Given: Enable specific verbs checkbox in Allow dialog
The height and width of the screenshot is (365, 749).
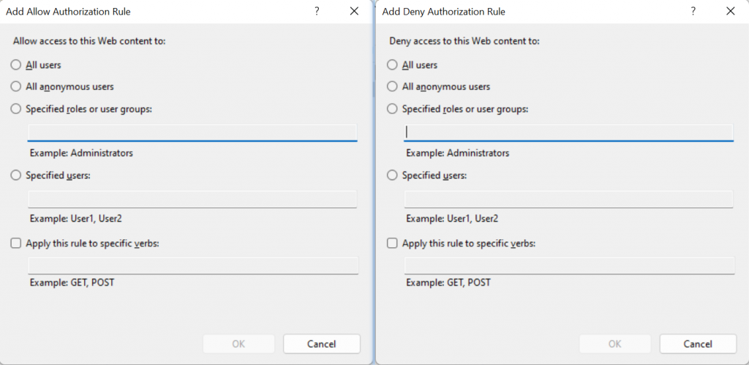Looking at the screenshot, I should (x=16, y=243).
